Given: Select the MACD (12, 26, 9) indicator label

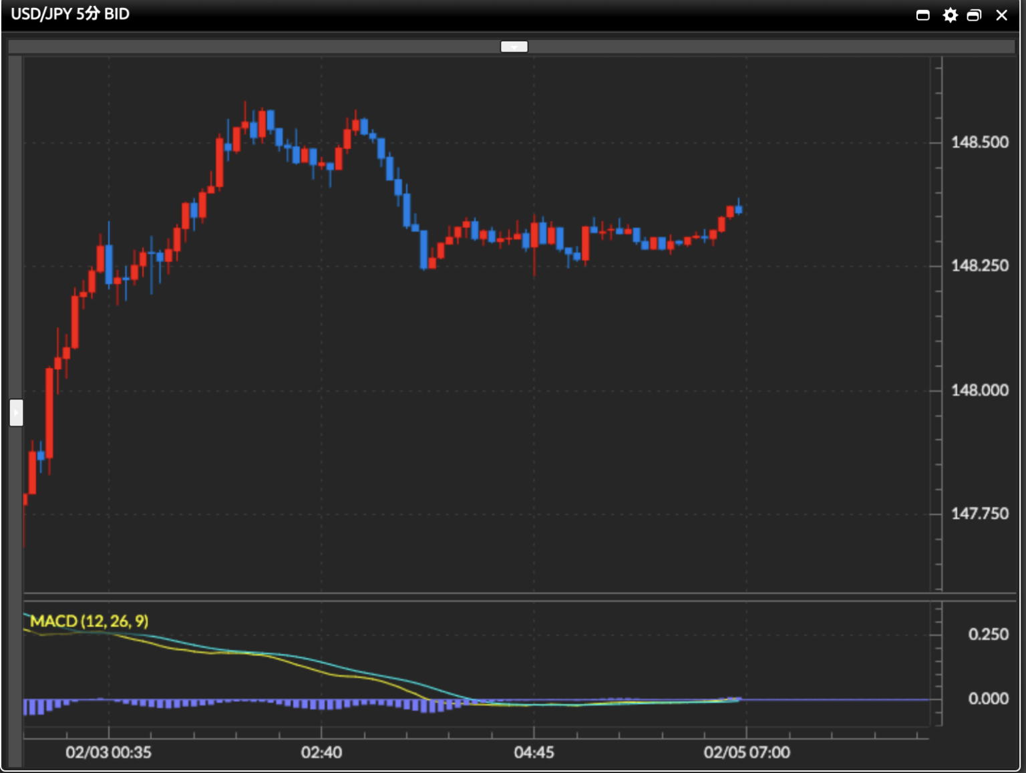Looking at the screenshot, I should 90,621.
